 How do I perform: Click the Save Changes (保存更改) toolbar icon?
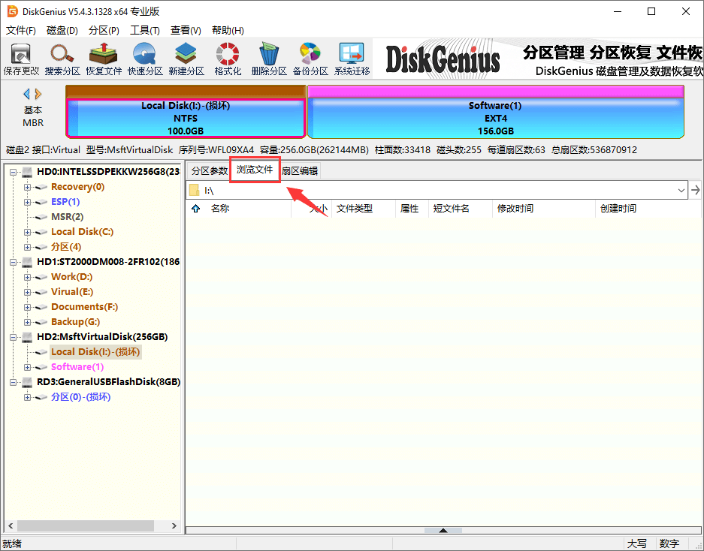(x=21, y=59)
